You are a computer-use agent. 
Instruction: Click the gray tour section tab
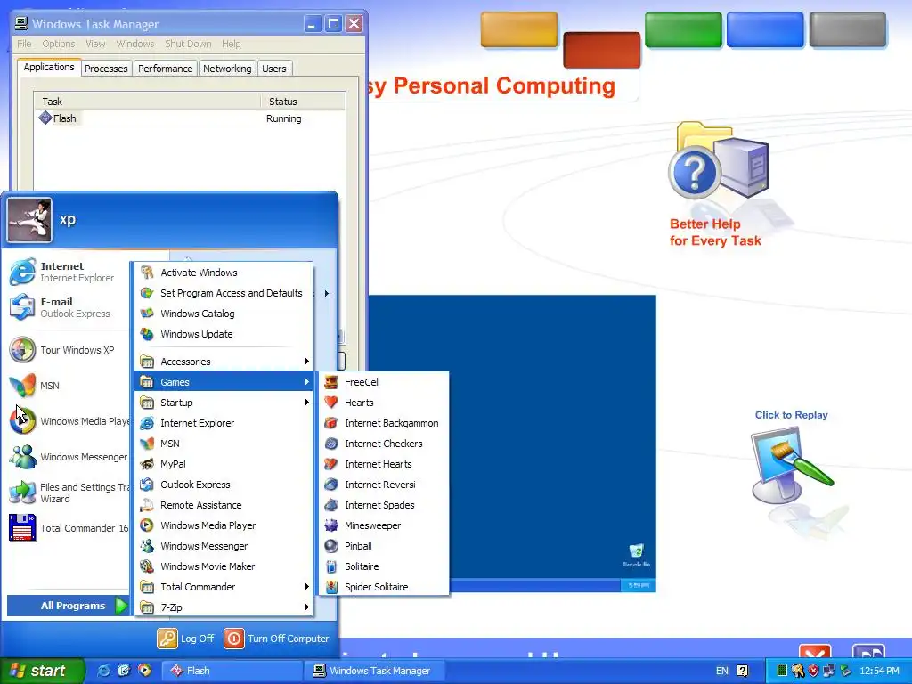point(848,29)
